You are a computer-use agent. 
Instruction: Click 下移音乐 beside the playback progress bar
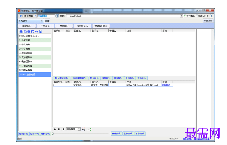click(x=140, y=134)
